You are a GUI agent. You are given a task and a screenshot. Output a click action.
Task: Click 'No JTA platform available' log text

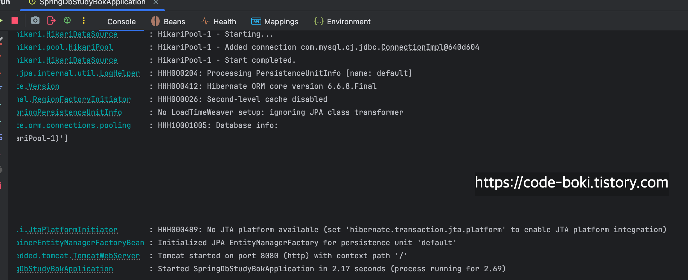coord(263,230)
